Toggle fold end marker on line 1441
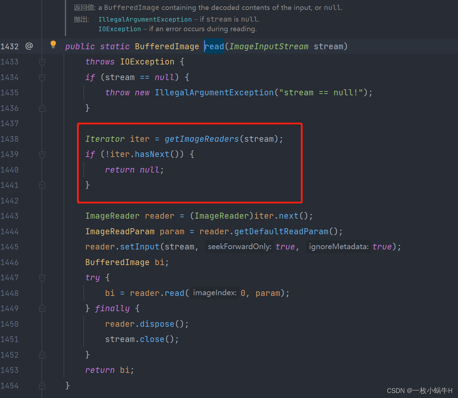Image resolution: width=458 pixels, height=398 pixels. (x=42, y=185)
